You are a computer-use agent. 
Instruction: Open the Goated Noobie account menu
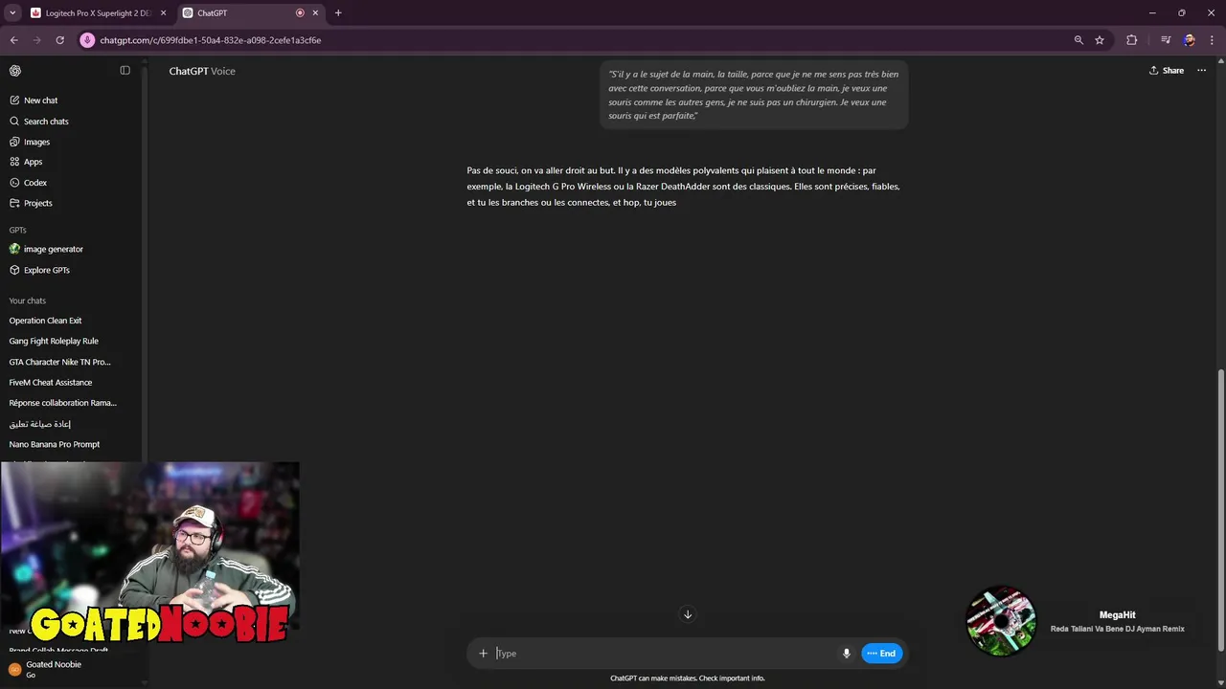[x=72, y=669]
